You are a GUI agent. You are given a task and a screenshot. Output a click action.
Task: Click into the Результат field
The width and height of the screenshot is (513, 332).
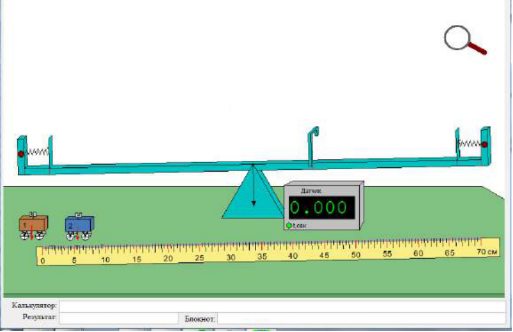(x=118, y=318)
